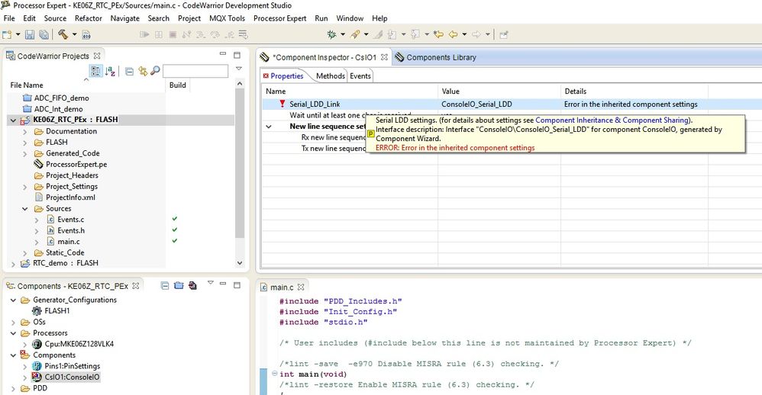Collapse all in the Components panel toolbar
The width and height of the screenshot is (762, 395).
[165, 285]
